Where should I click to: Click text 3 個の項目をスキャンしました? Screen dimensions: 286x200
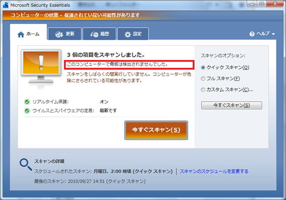tap(106, 55)
